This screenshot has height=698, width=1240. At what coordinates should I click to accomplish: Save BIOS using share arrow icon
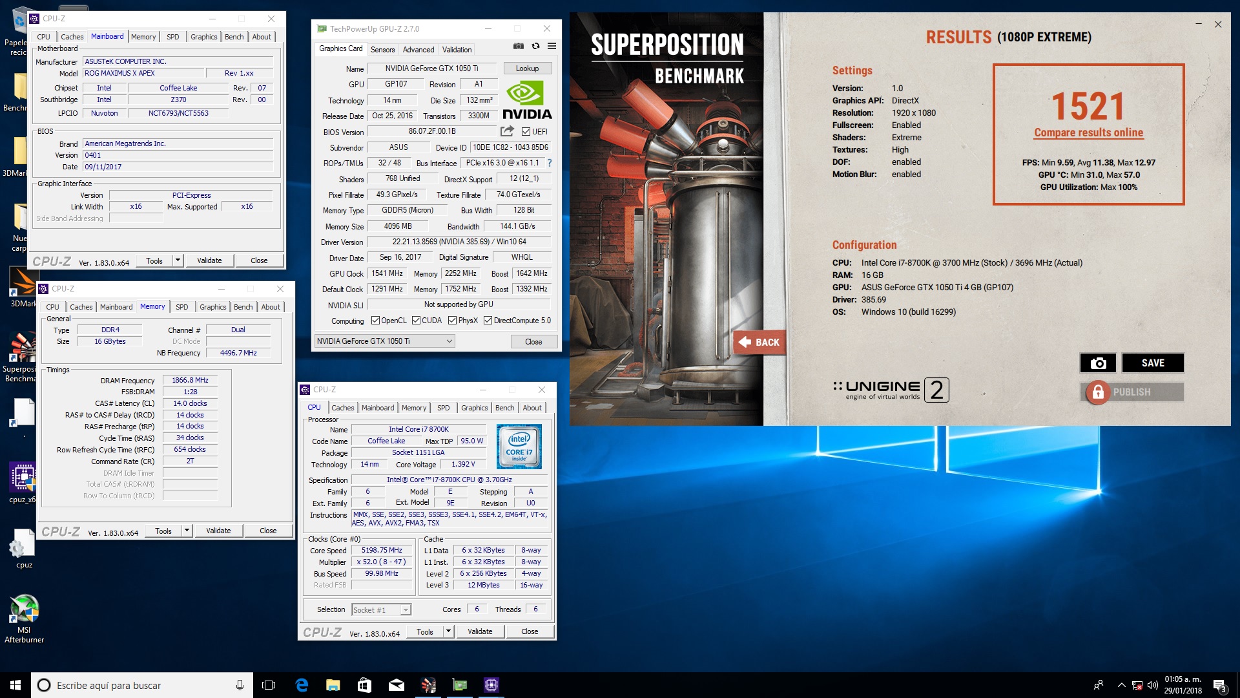coord(507,131)
